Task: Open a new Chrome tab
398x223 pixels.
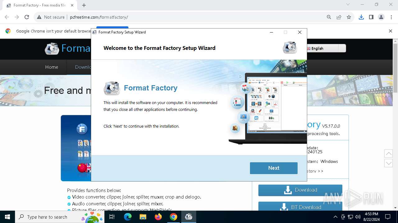Action: point(84,5)
